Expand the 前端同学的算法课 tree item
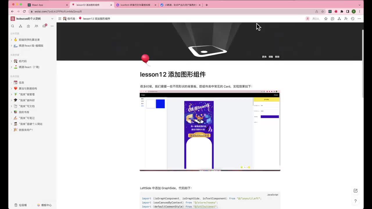This screenshot has width=372, height=209. [11, 39]
